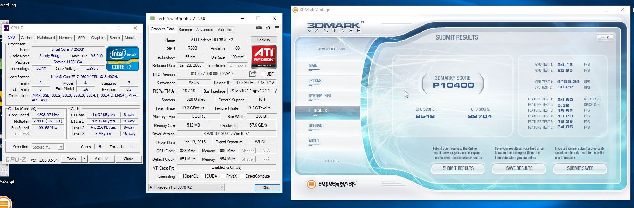Select Graphics Card tab in GPU-Z
Image resolution: width=634 pixels, height=208 pixels.
point(162,29)
